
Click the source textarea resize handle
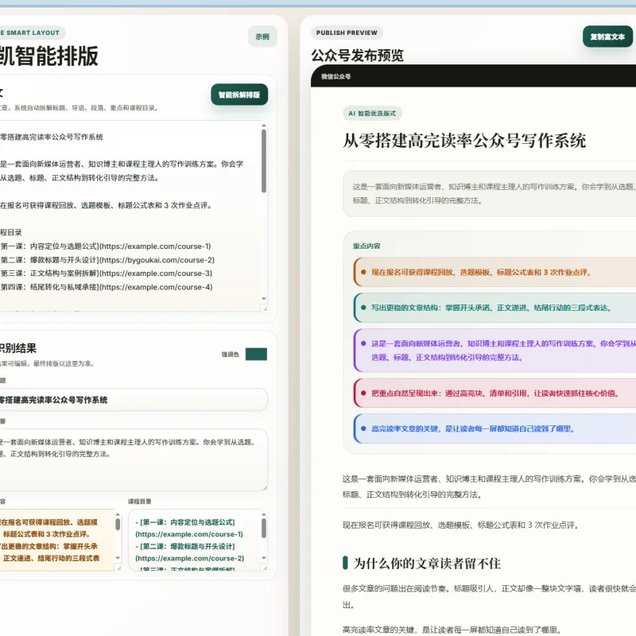pyautogui.click(x=265, y=308)
